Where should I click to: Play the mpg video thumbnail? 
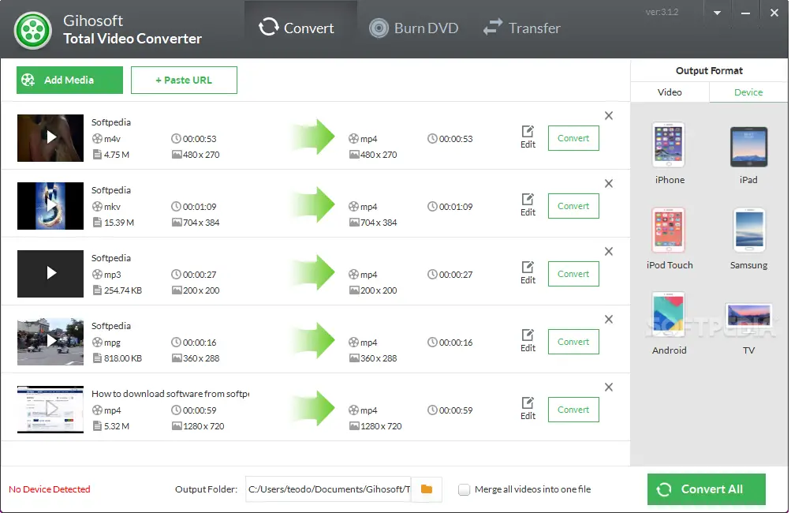(x=50, y=342)
